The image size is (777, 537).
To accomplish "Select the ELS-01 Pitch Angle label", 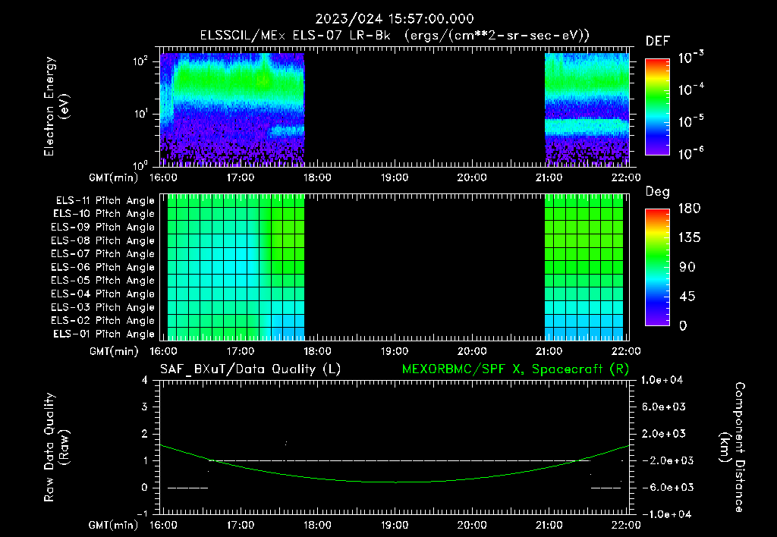I will [103, 334].
